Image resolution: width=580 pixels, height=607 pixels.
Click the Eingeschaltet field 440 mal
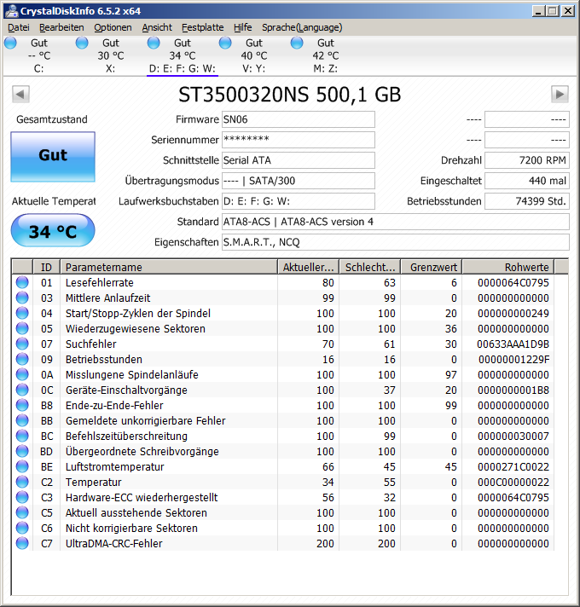click(x=527, y=181)
